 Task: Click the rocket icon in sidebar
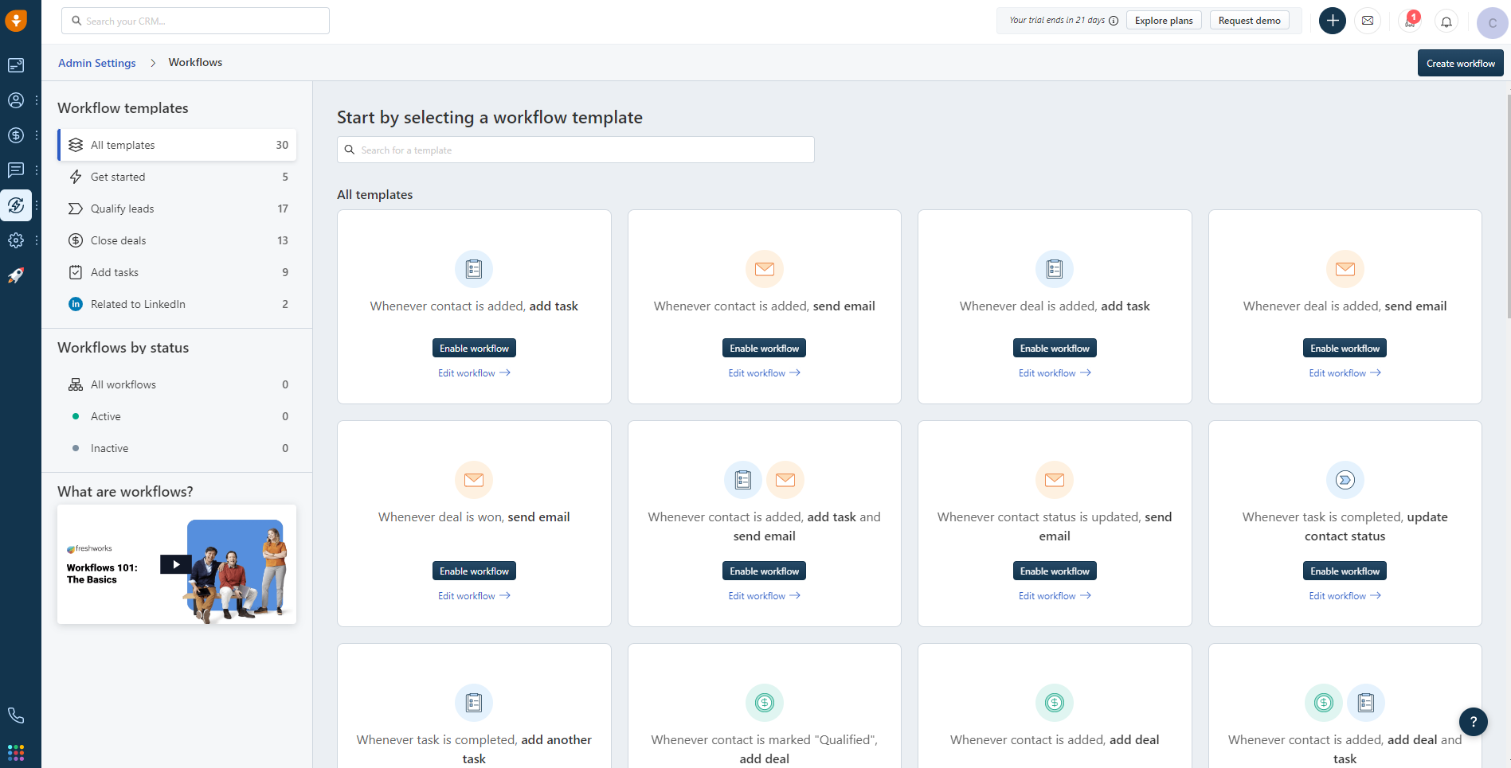16,275
